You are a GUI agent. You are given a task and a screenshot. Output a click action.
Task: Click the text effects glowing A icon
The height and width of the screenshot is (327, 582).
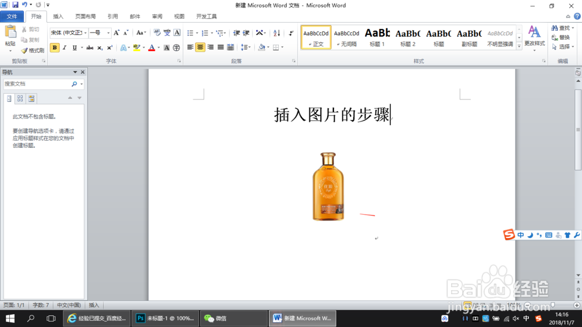(x=123, y=48)
